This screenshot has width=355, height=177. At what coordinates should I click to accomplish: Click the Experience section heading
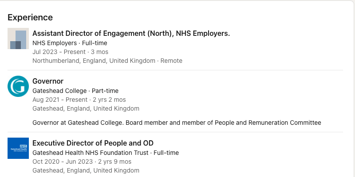click(30, 17)
